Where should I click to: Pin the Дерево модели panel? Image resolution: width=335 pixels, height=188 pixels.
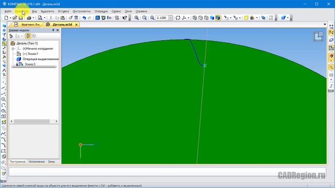tap(53, 30)
